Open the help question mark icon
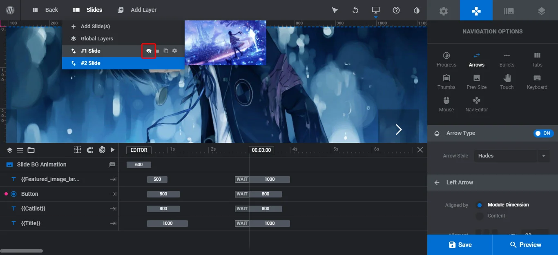This screenshot has height=255, width=558. point(396,10)
